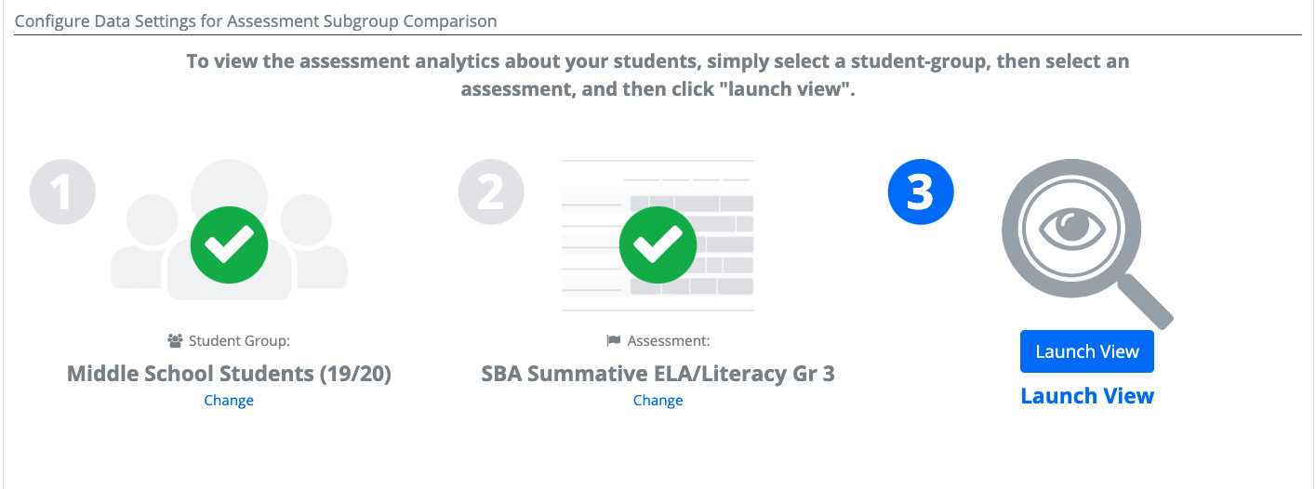Image resolution: width=1316 pixels, height=489 pixels.
Task: Click the Student Group label text
Action: (x=239, y=341)
